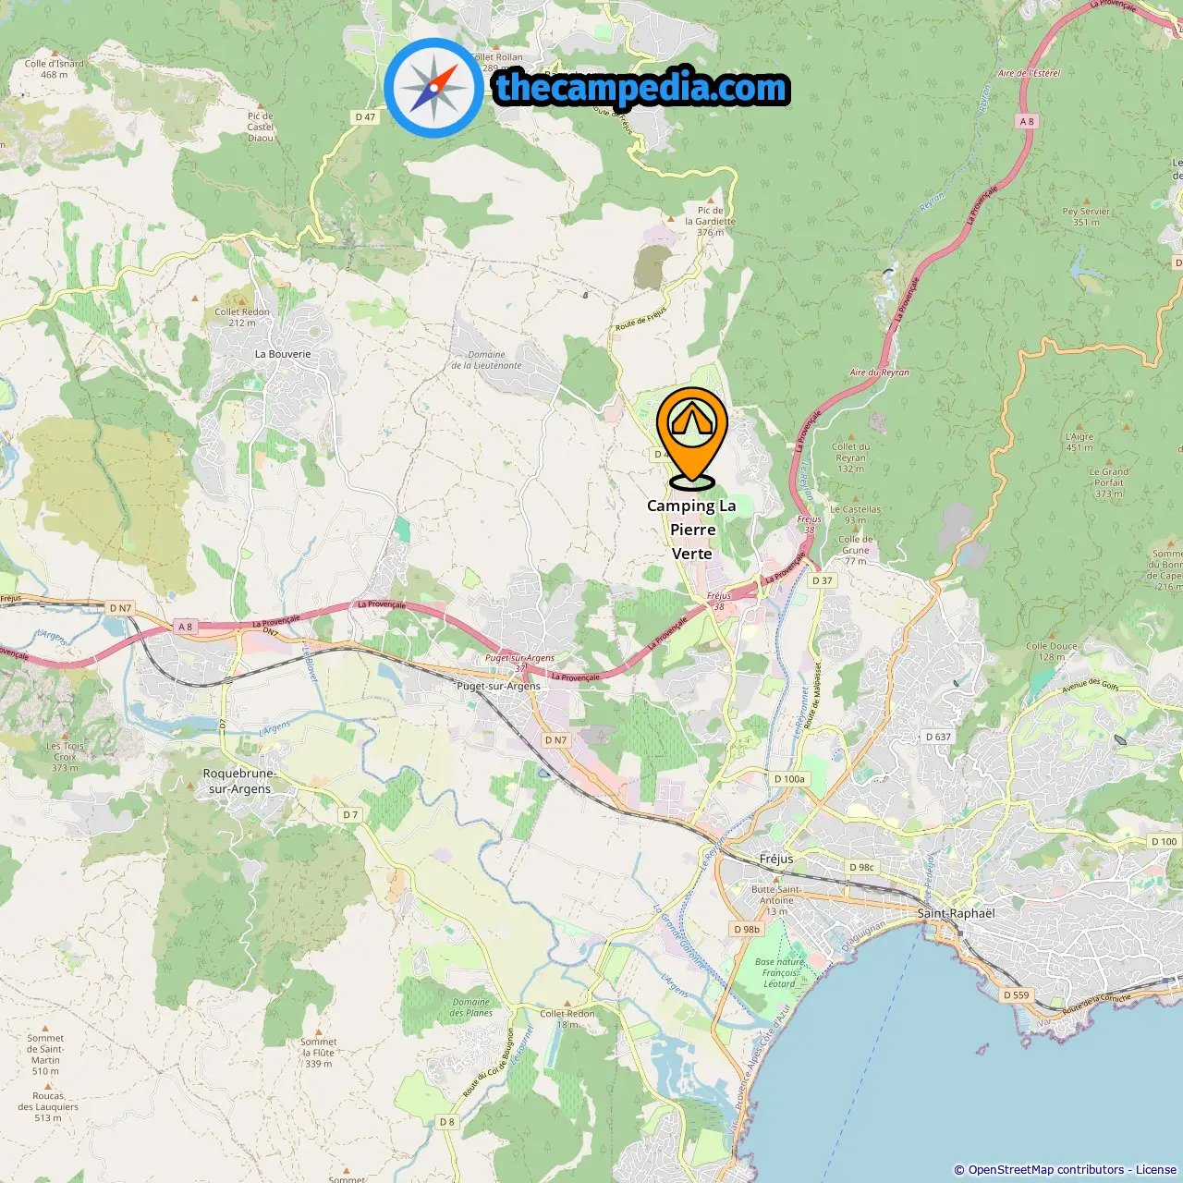The image size is (1183, 1183).
Task: Click the Pic de la Gardiette peak marker
Action: 710,201
